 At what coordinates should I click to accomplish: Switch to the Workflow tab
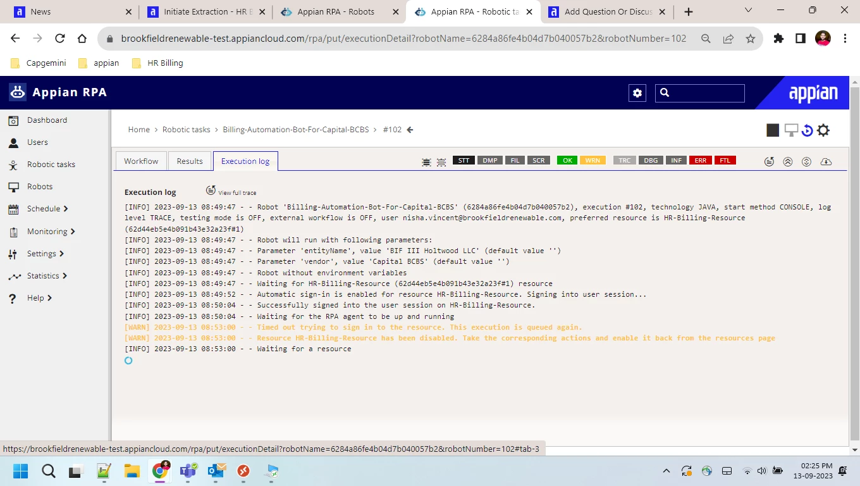(141, 161)
